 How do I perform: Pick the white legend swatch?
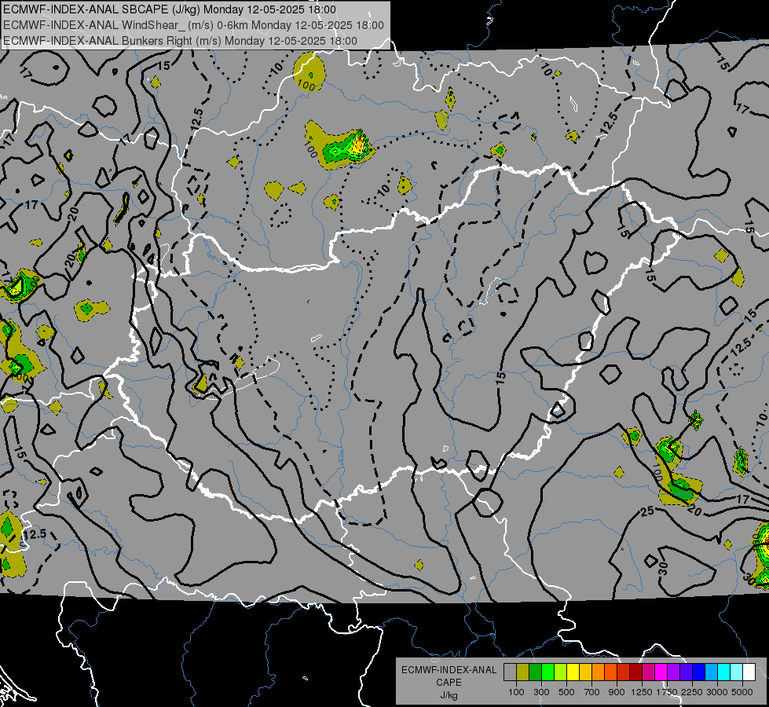(749, 672)
